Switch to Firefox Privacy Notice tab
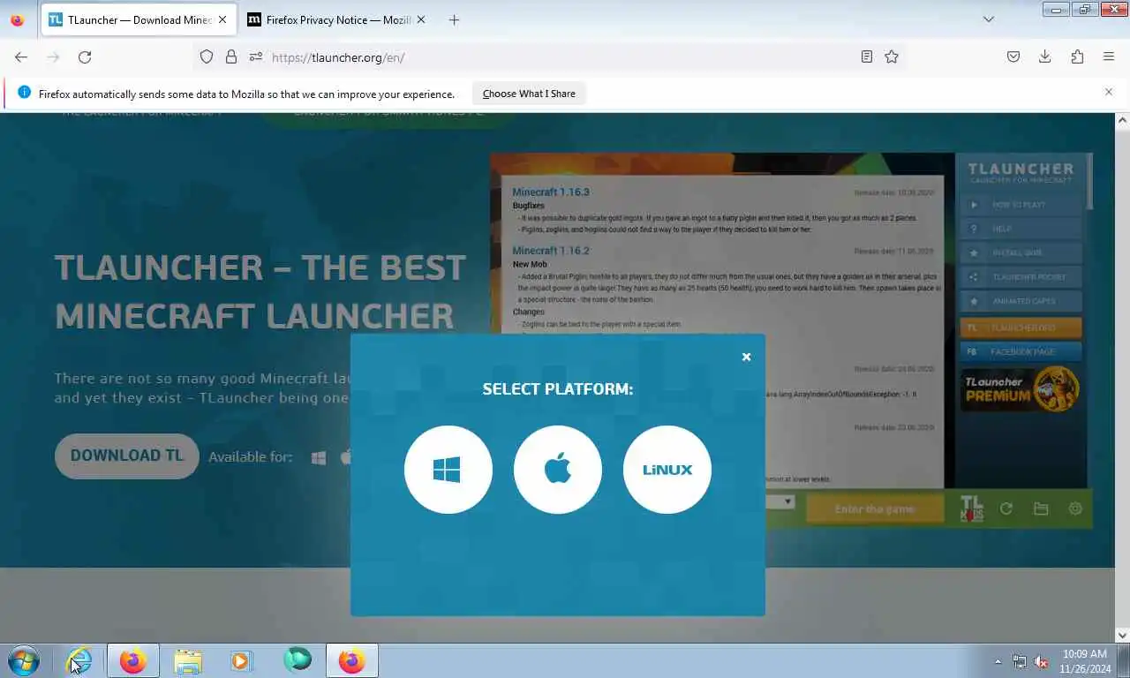 click(337, 19)
